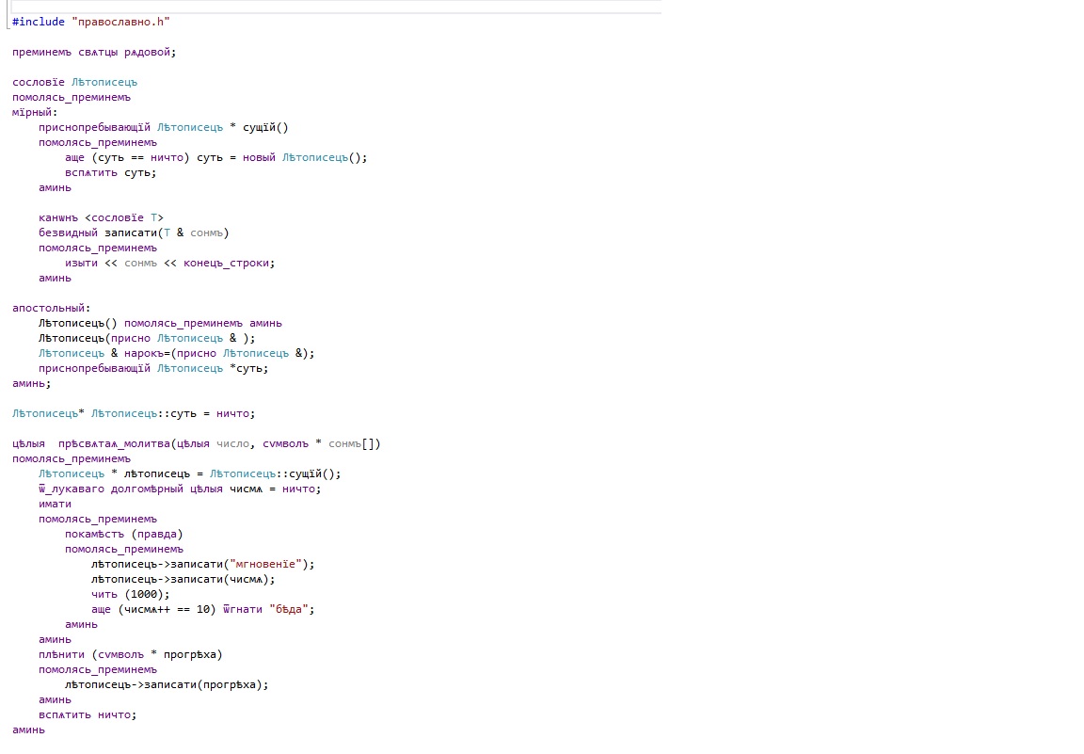Click the новый keyword
The image size is (1084, 754).
(259, 157)
